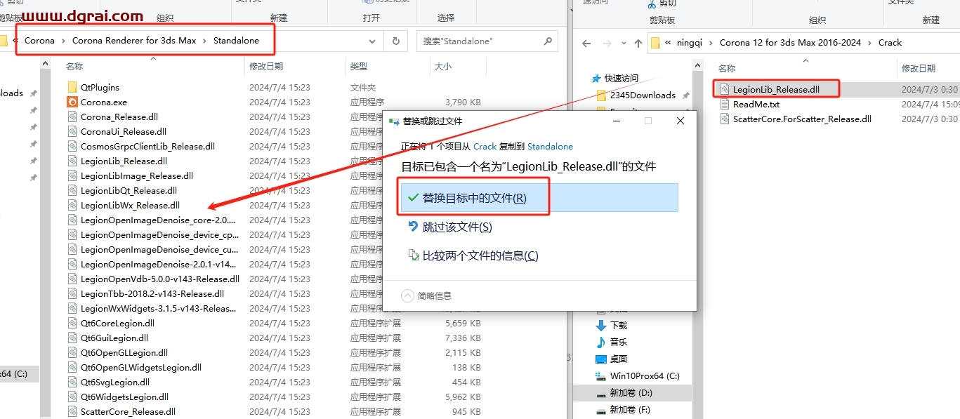The height and width of the screenshot is (419, 960).
Task: Click Crack breadcrumb segment in right window
Action: (x=890, y=43)
